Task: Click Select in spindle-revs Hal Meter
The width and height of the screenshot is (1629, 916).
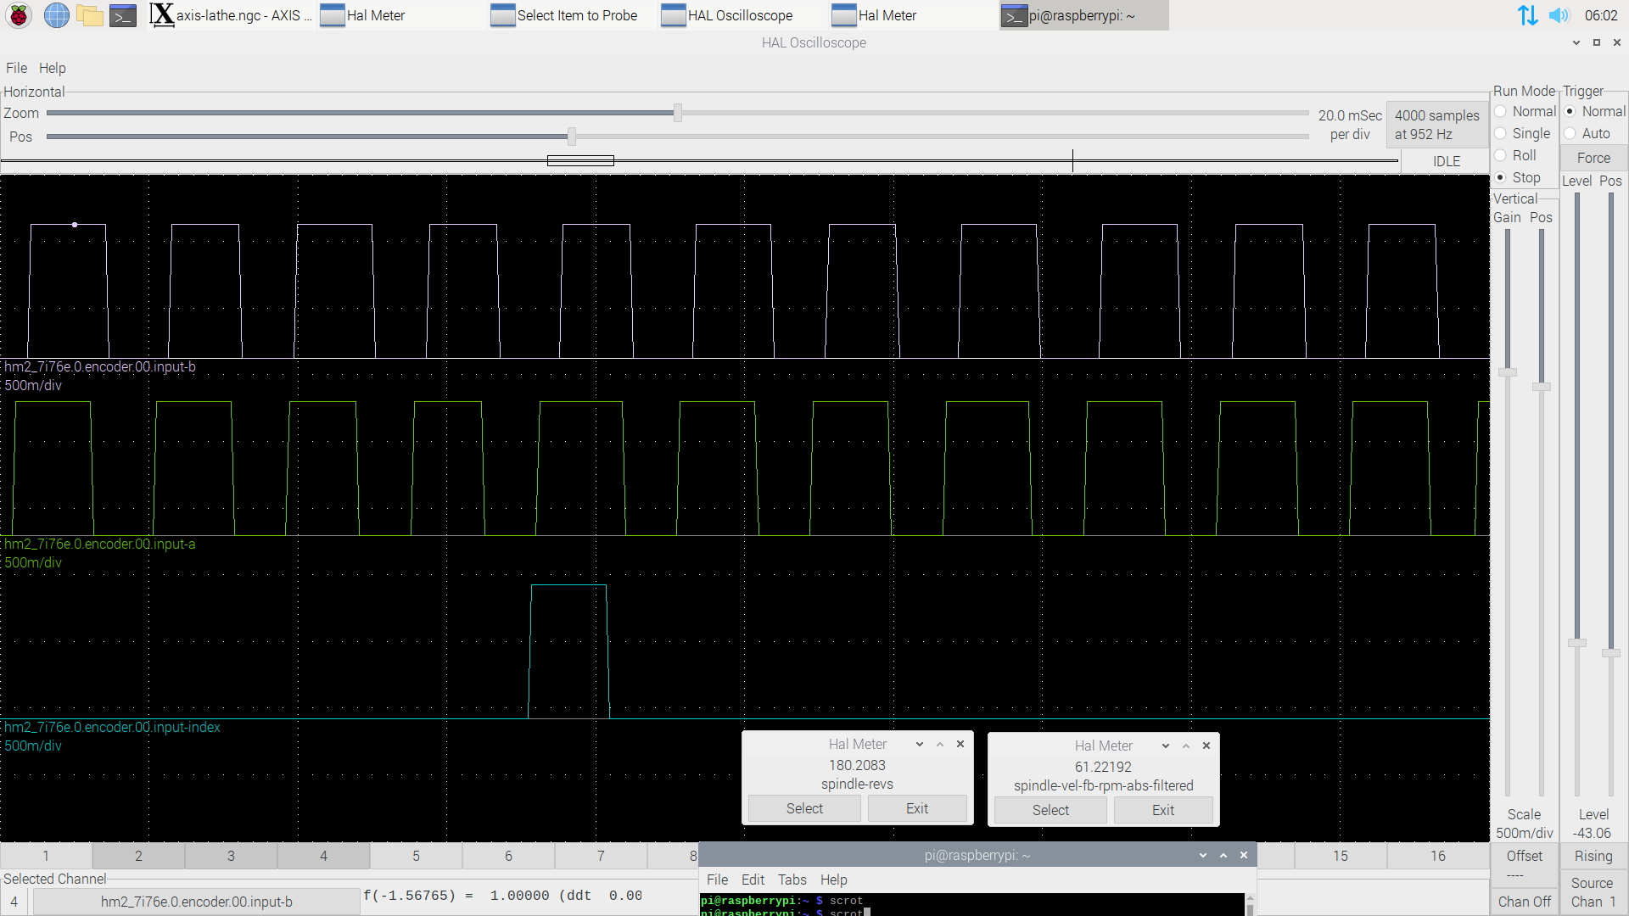Action: pyautogui.click(x=804, y=808)
